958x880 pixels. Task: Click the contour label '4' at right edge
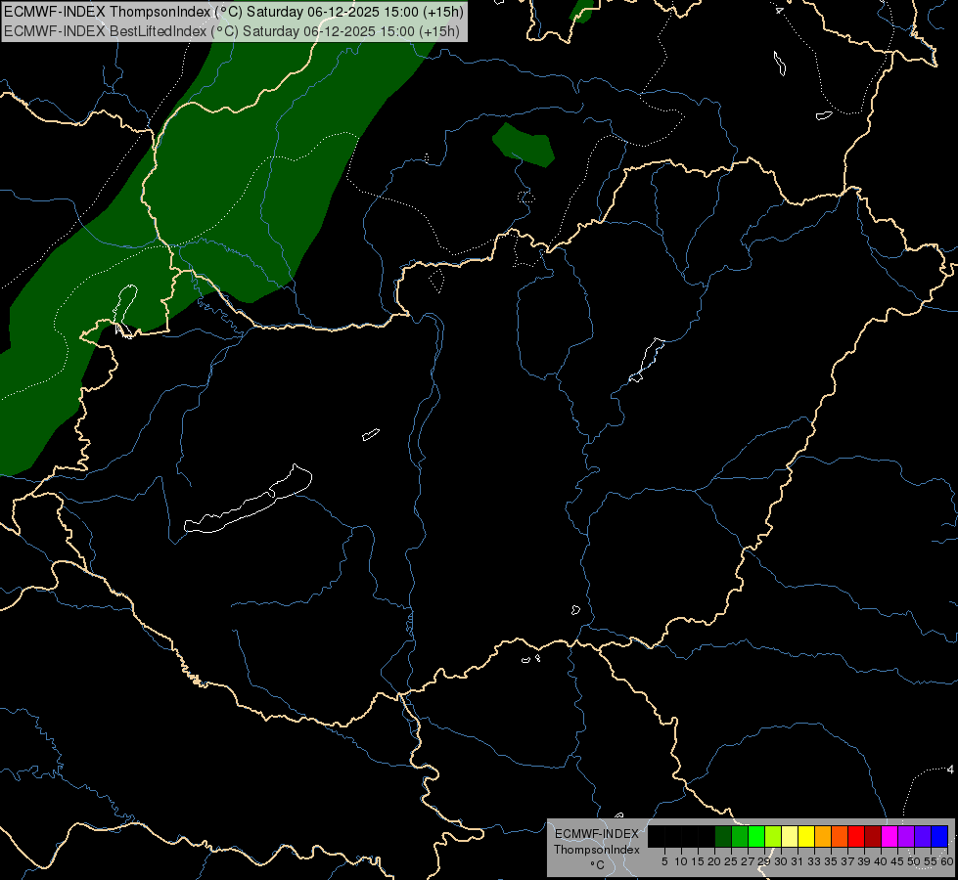click(x=950, y=770)
